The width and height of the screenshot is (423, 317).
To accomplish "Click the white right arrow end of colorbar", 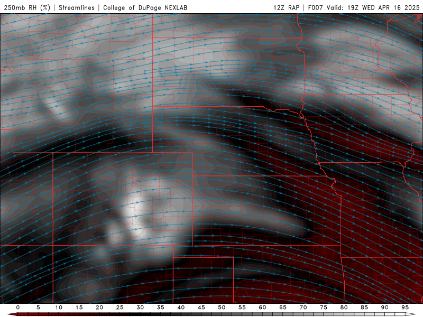I will tap(410, 314).
